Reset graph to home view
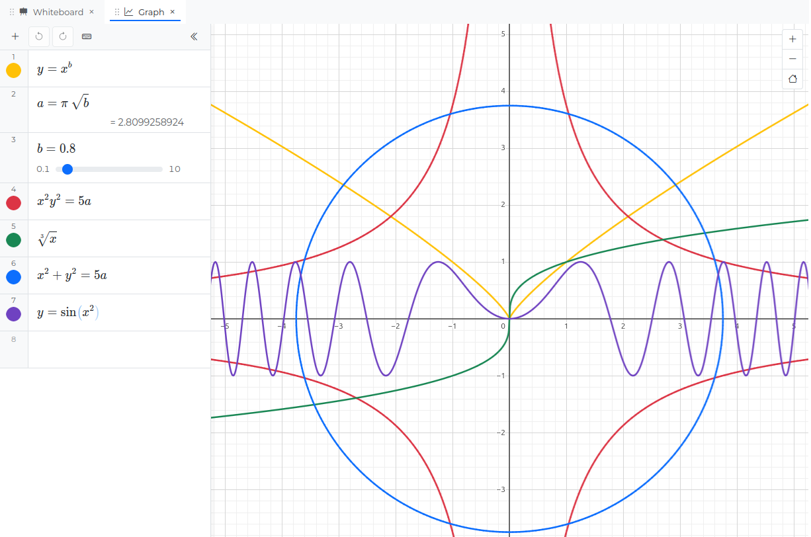811x537 pixels. point(792,79)
